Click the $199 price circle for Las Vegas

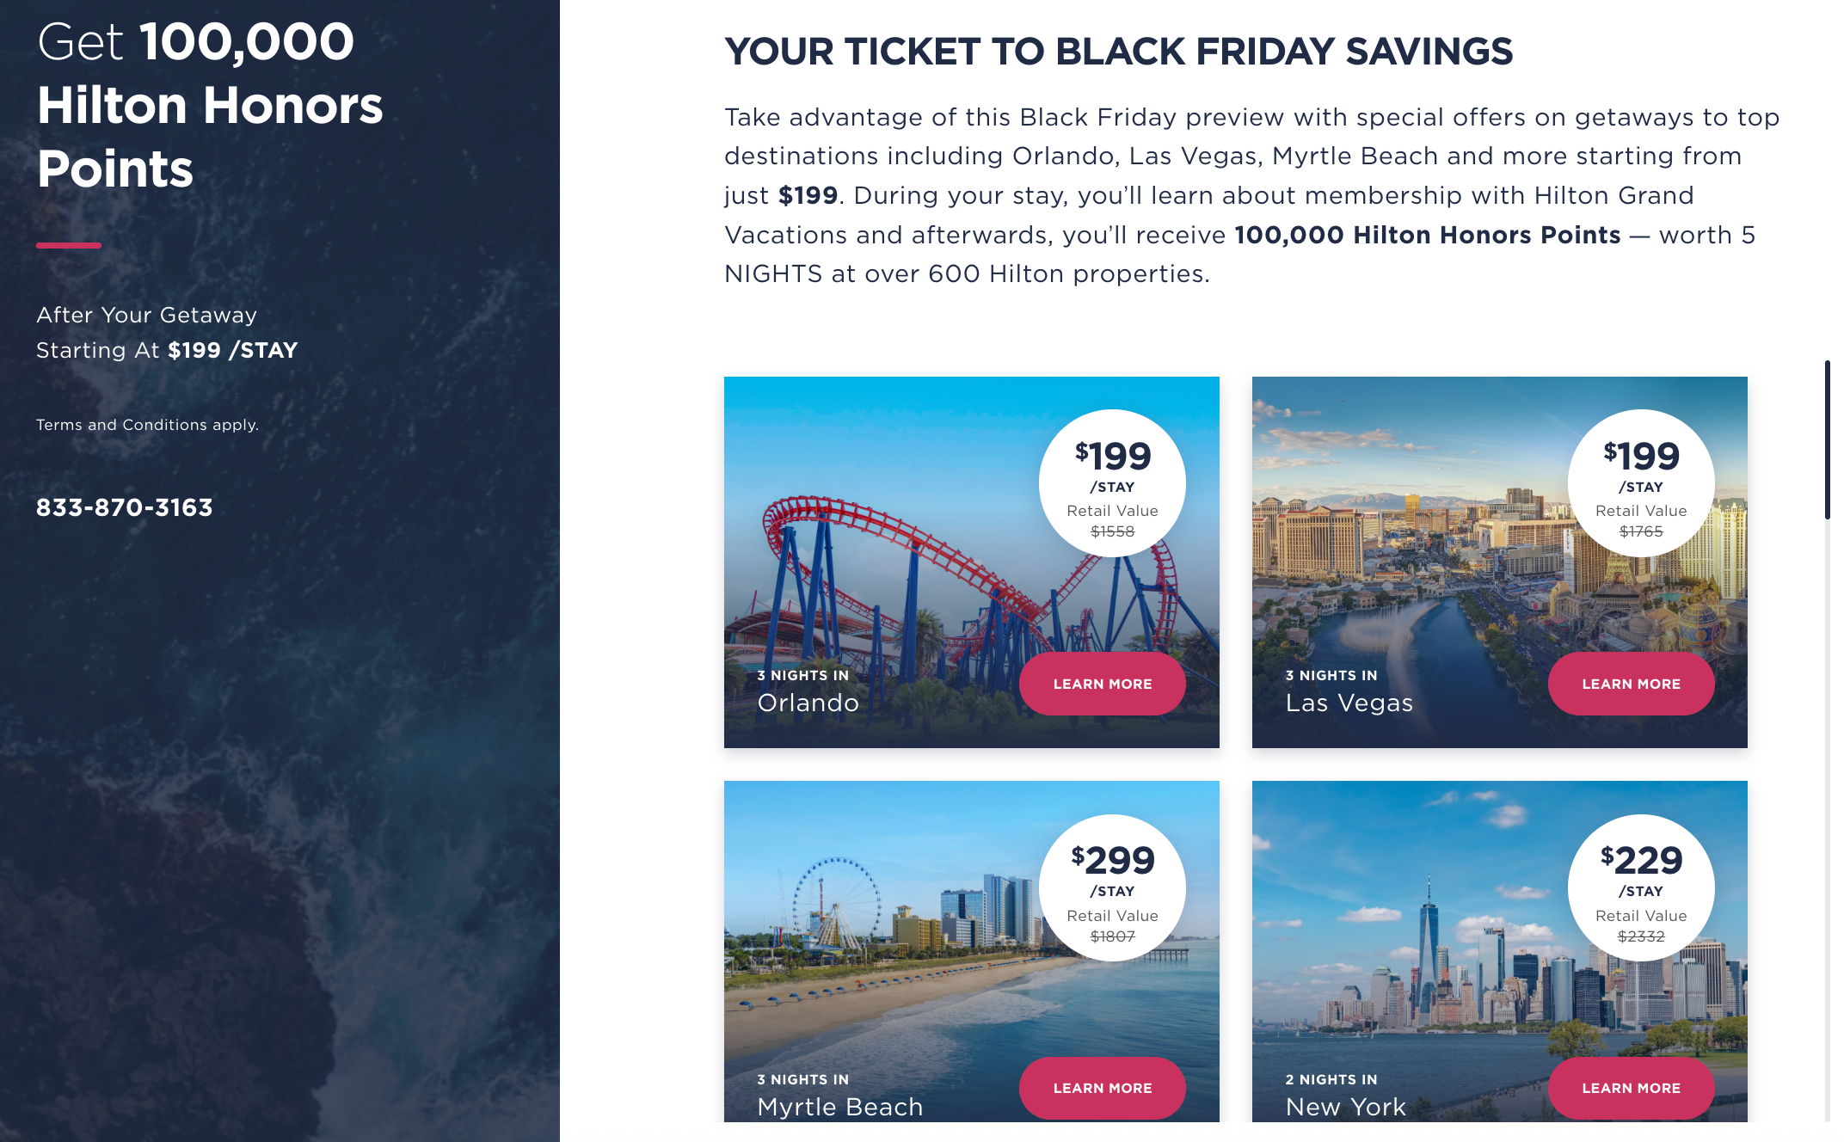click(x=1641, y=483)
